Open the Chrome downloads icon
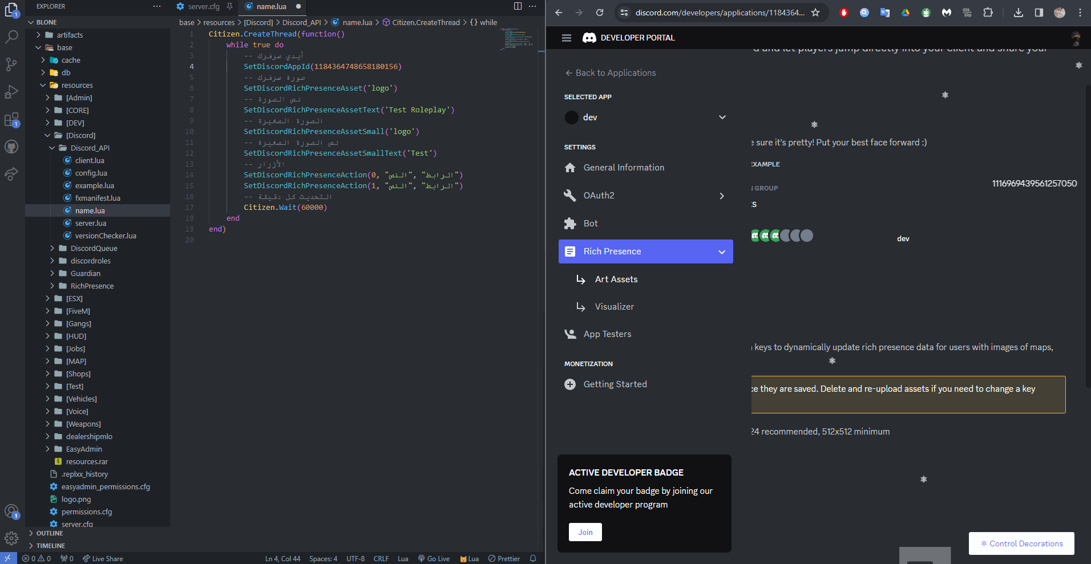 [1019, 13]
